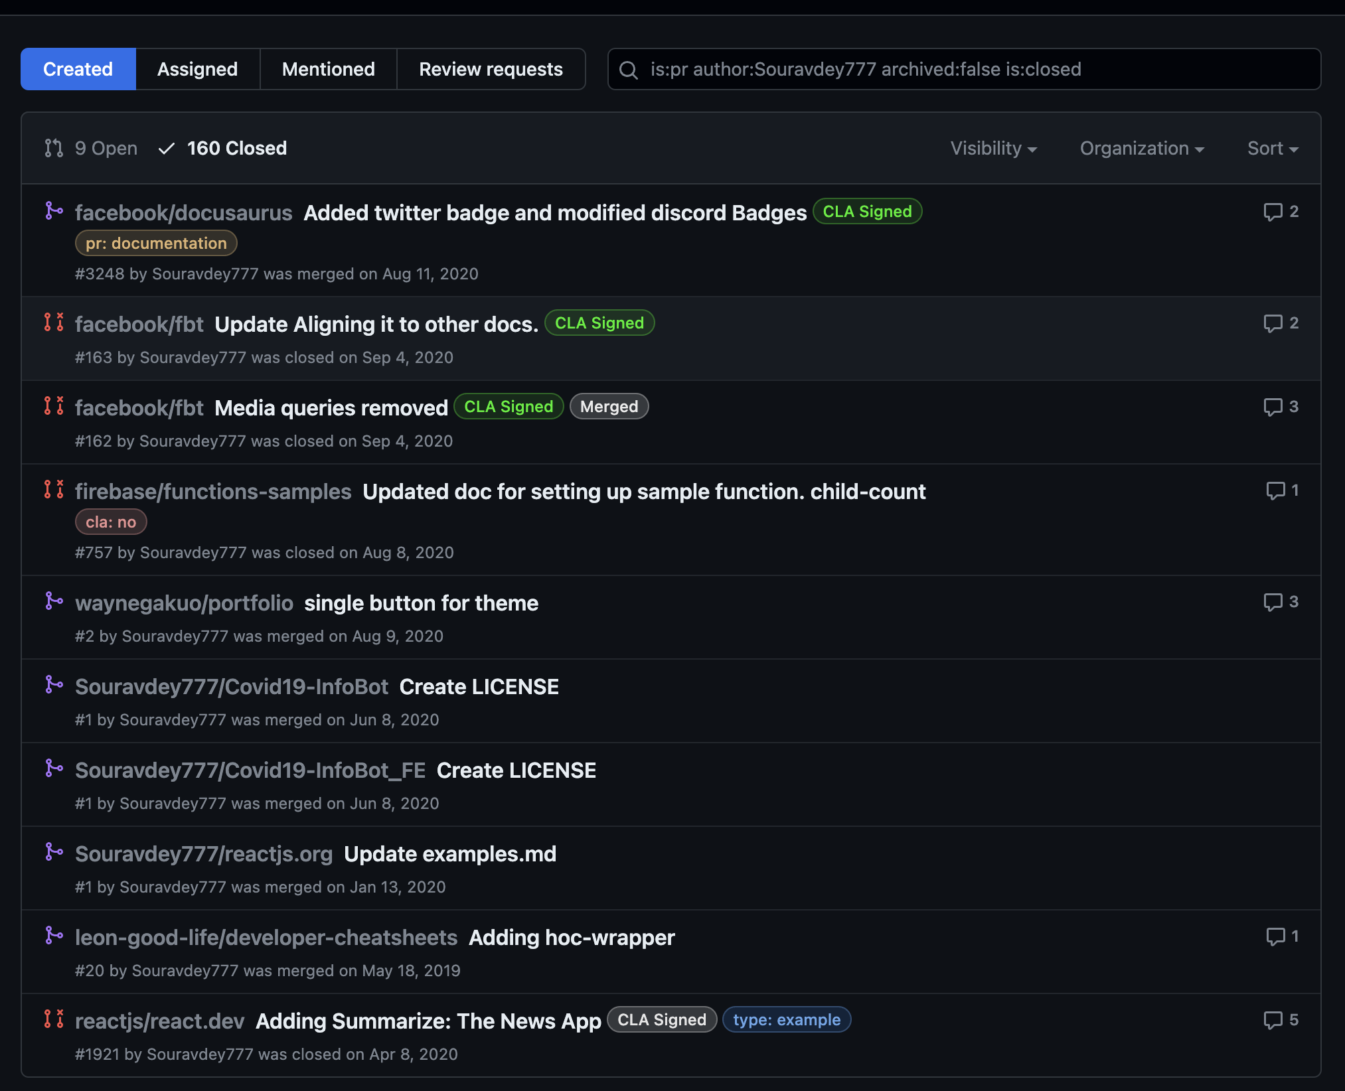The height and width of the screenshot is (1091, 1345).
Task: Click '#3248 by Souravdey777 was merged' text
Action: (x=277, y=274)
